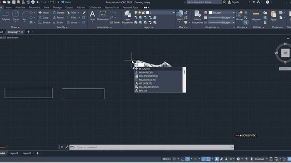291x163 pixels.
Task: Click the Paste clipboard icon
Action: tap(273, 15)
